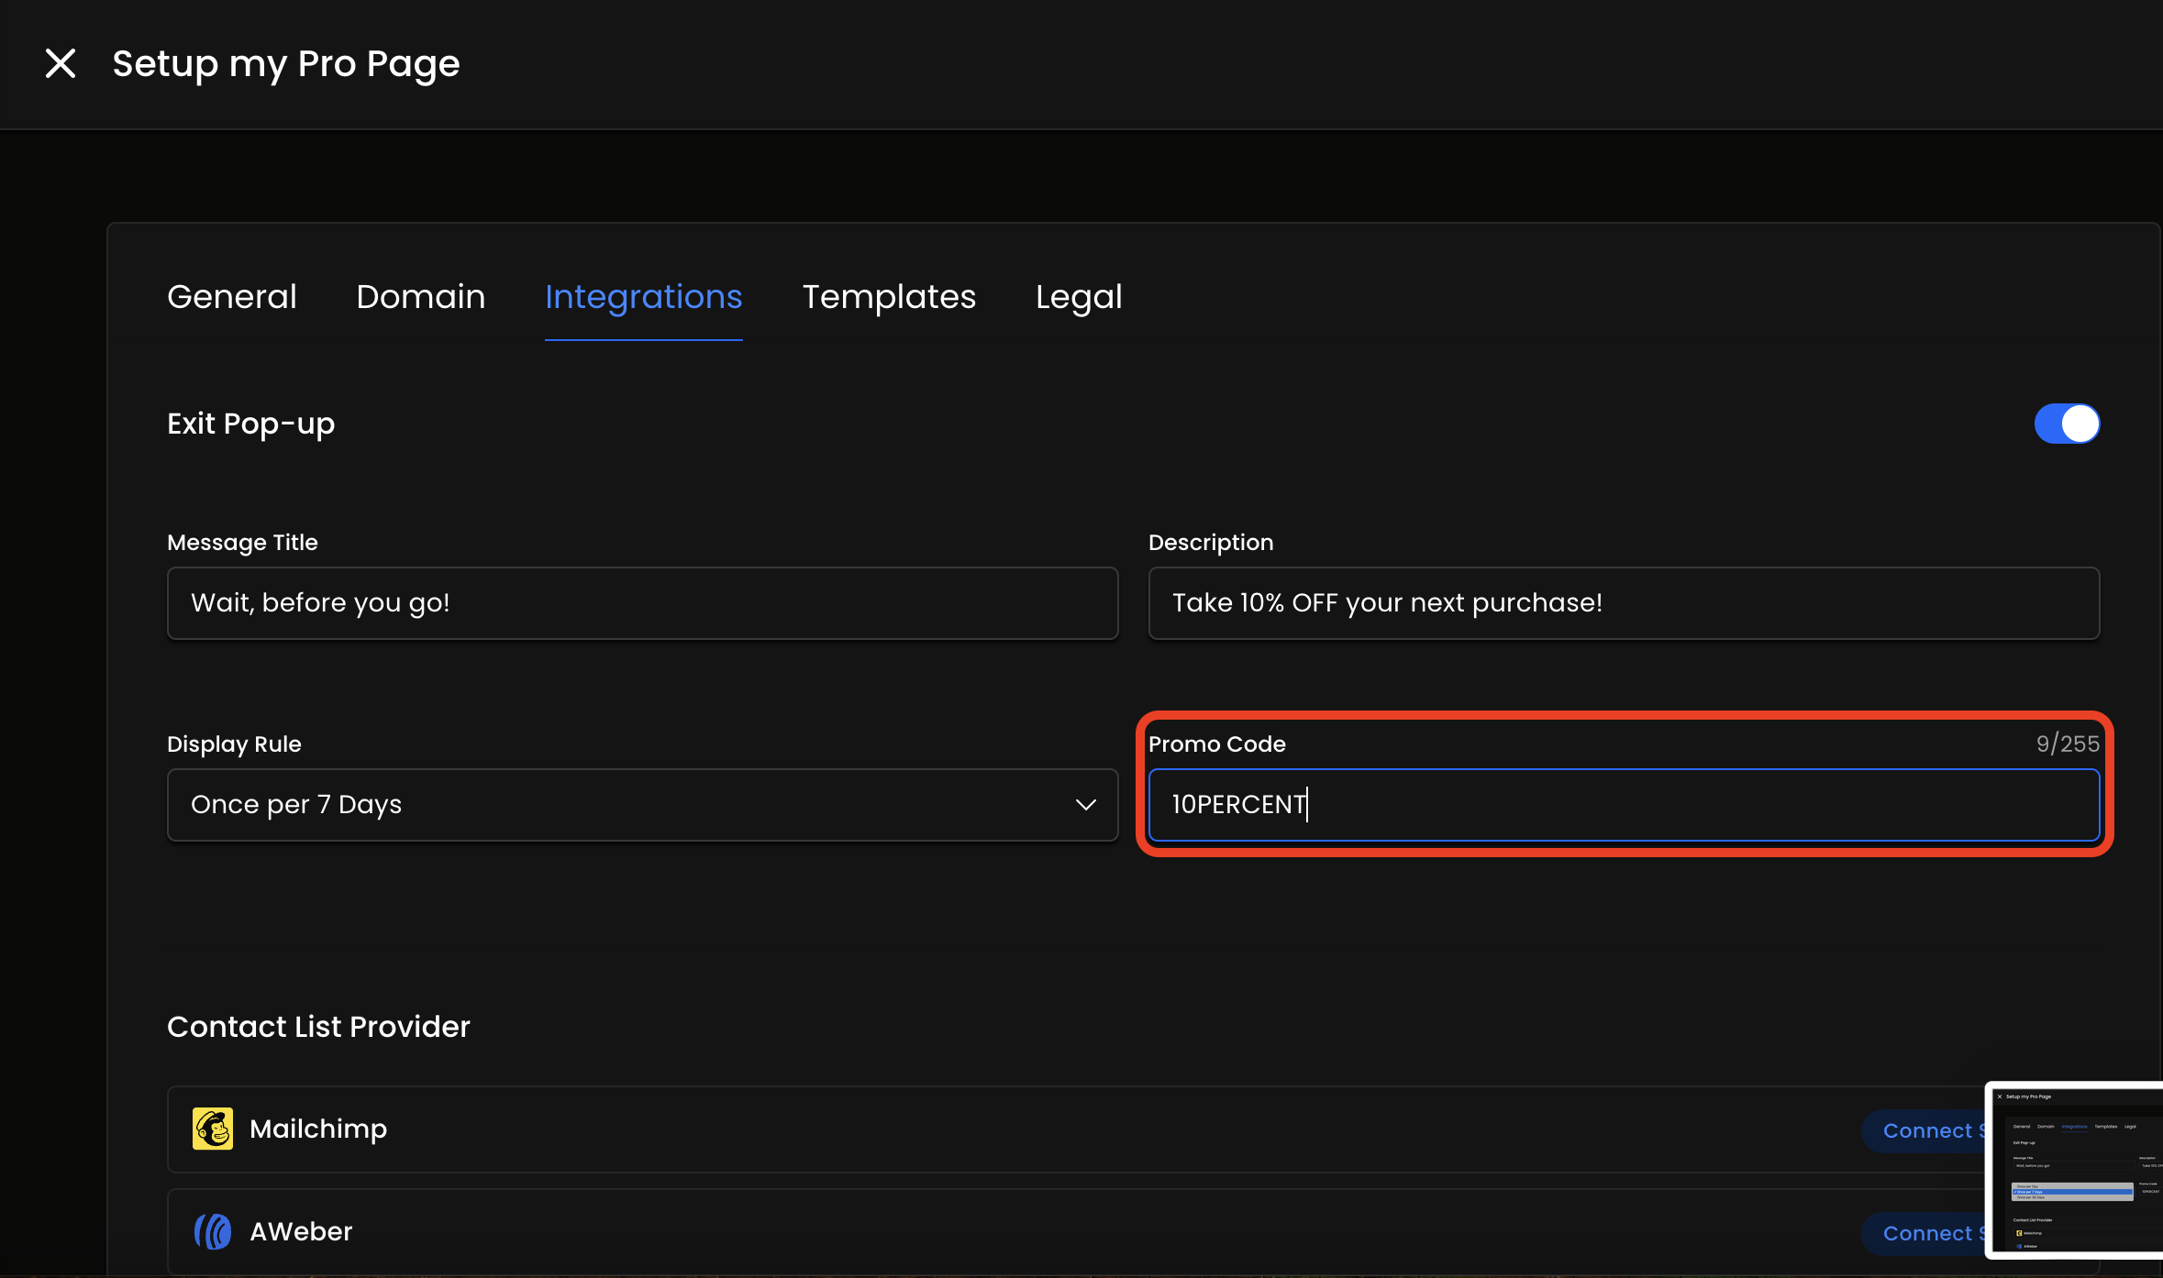Click the Promo Code input field
The width and height of the screenshot is (2163, 1278).
click(1624, 805)
